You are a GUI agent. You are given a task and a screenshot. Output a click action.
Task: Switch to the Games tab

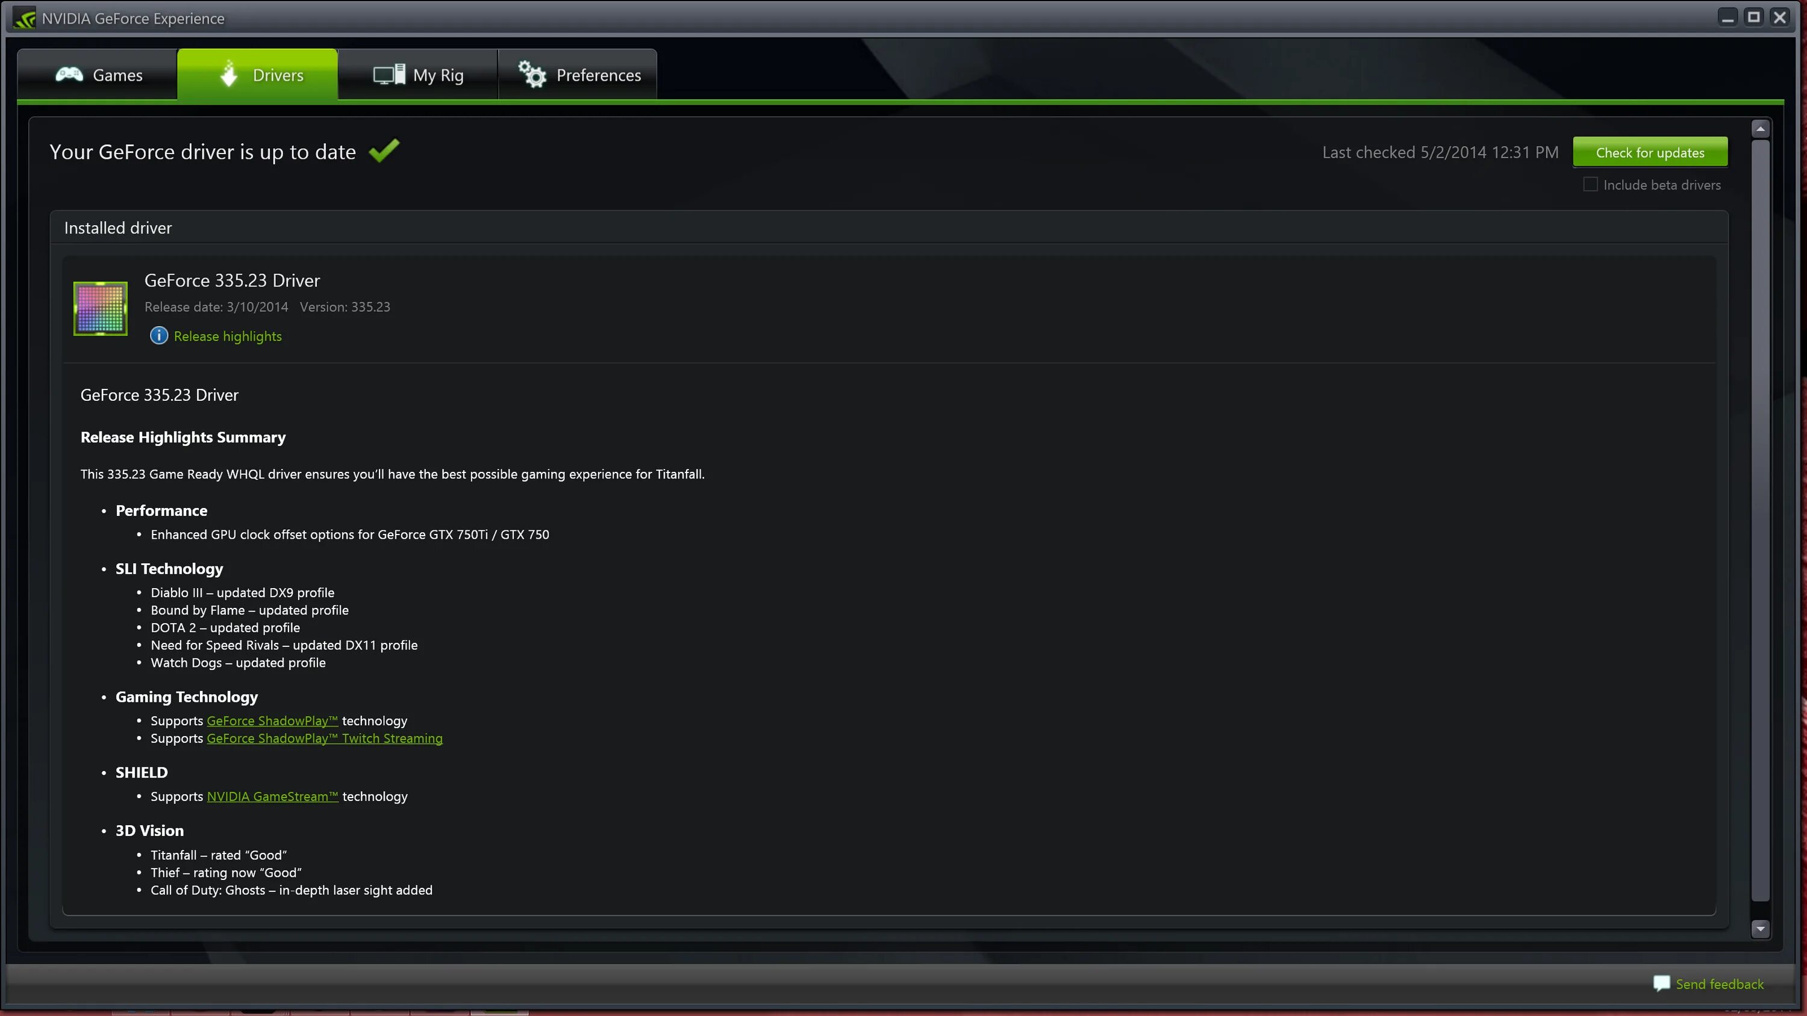coord(98,74)
